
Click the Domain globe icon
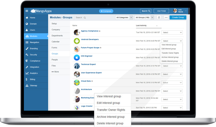(x=27, y=24)
